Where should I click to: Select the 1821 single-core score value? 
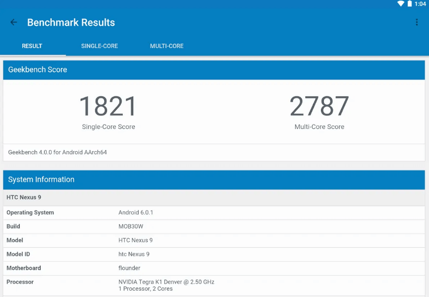tap(108, 106)
